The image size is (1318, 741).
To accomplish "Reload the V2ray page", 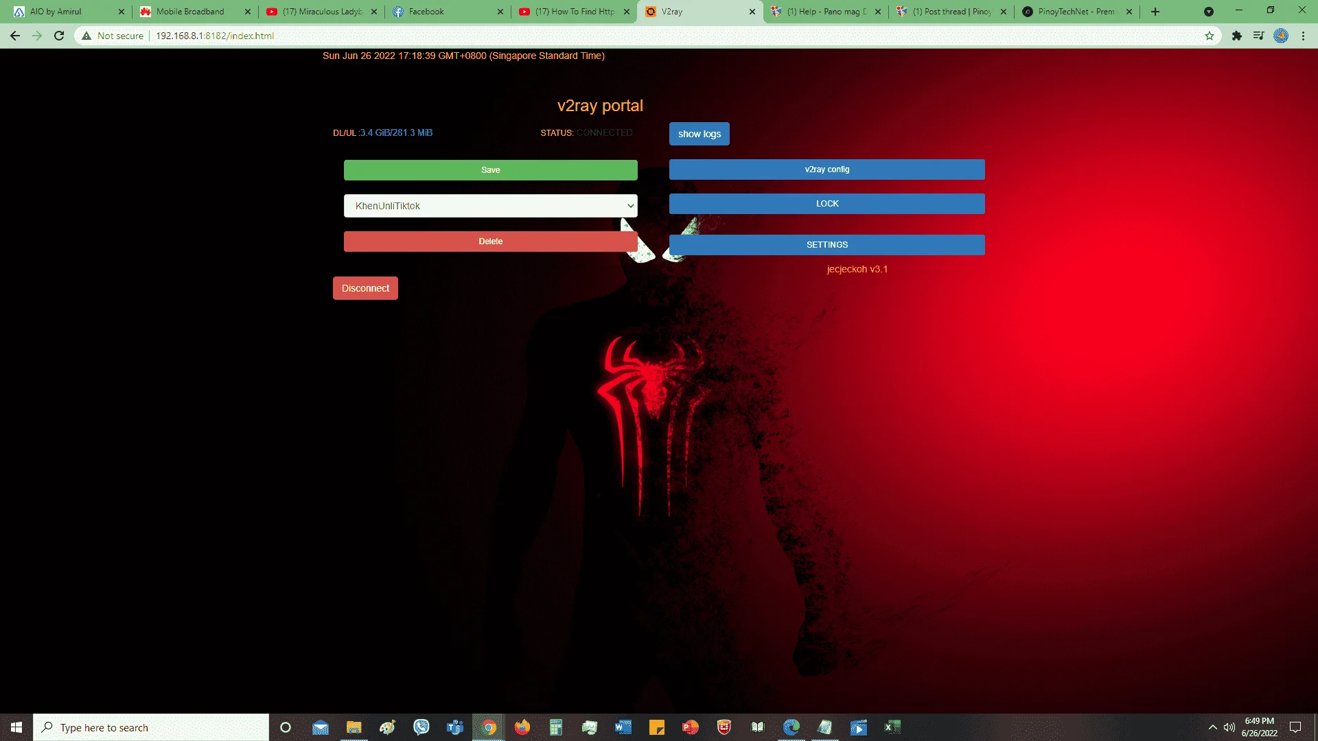I will [x=59, y=36].
